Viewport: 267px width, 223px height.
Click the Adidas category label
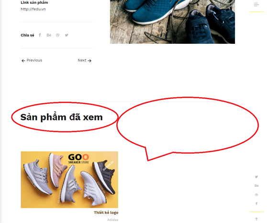(x=112, y=220)
